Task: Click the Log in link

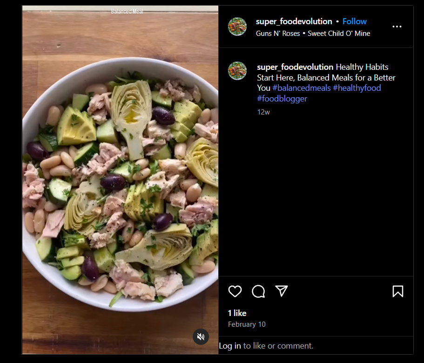Action: pyautogui.click(x=230, y=346)
